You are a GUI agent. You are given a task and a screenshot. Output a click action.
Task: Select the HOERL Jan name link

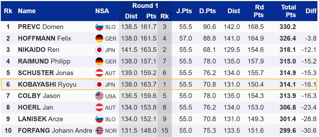pos(35,107)
